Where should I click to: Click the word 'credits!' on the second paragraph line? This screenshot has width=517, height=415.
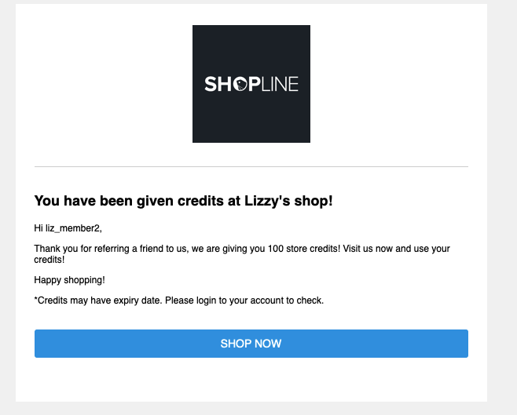49,260
